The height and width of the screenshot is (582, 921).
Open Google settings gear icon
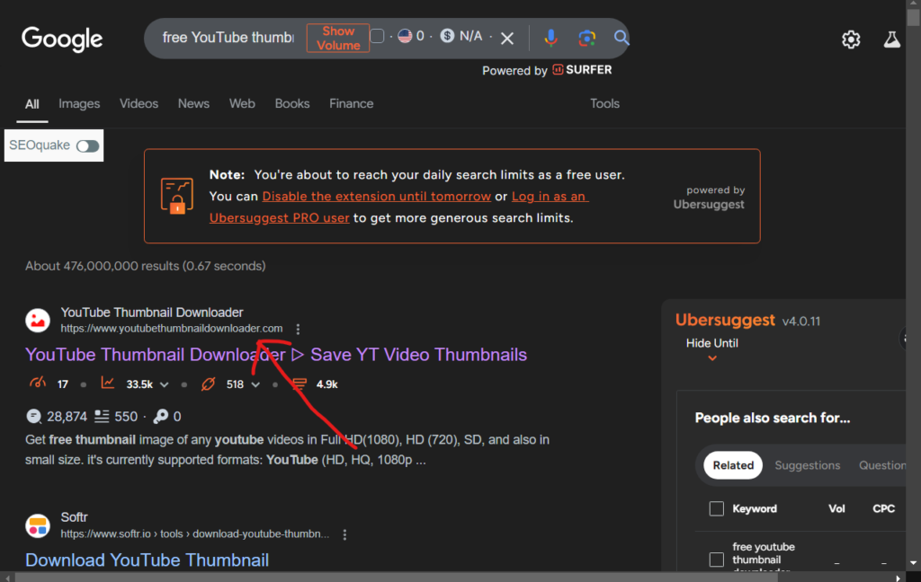tap(851, 40)
